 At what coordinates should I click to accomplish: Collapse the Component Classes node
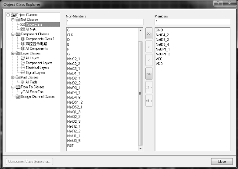tap(13, 34)
